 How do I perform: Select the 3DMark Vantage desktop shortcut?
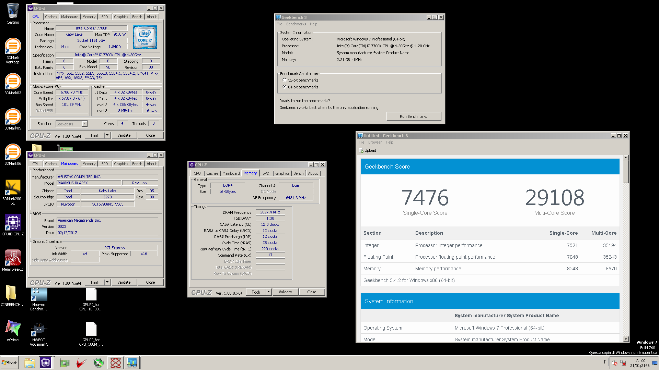pos(13,51)
